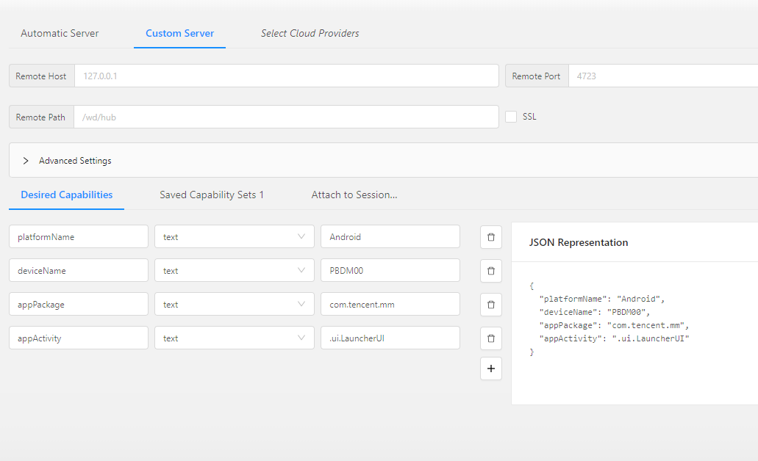Screen dimensions: 758x461
Task: Switch to the Automatic Server tab
Action: [60, 33]
